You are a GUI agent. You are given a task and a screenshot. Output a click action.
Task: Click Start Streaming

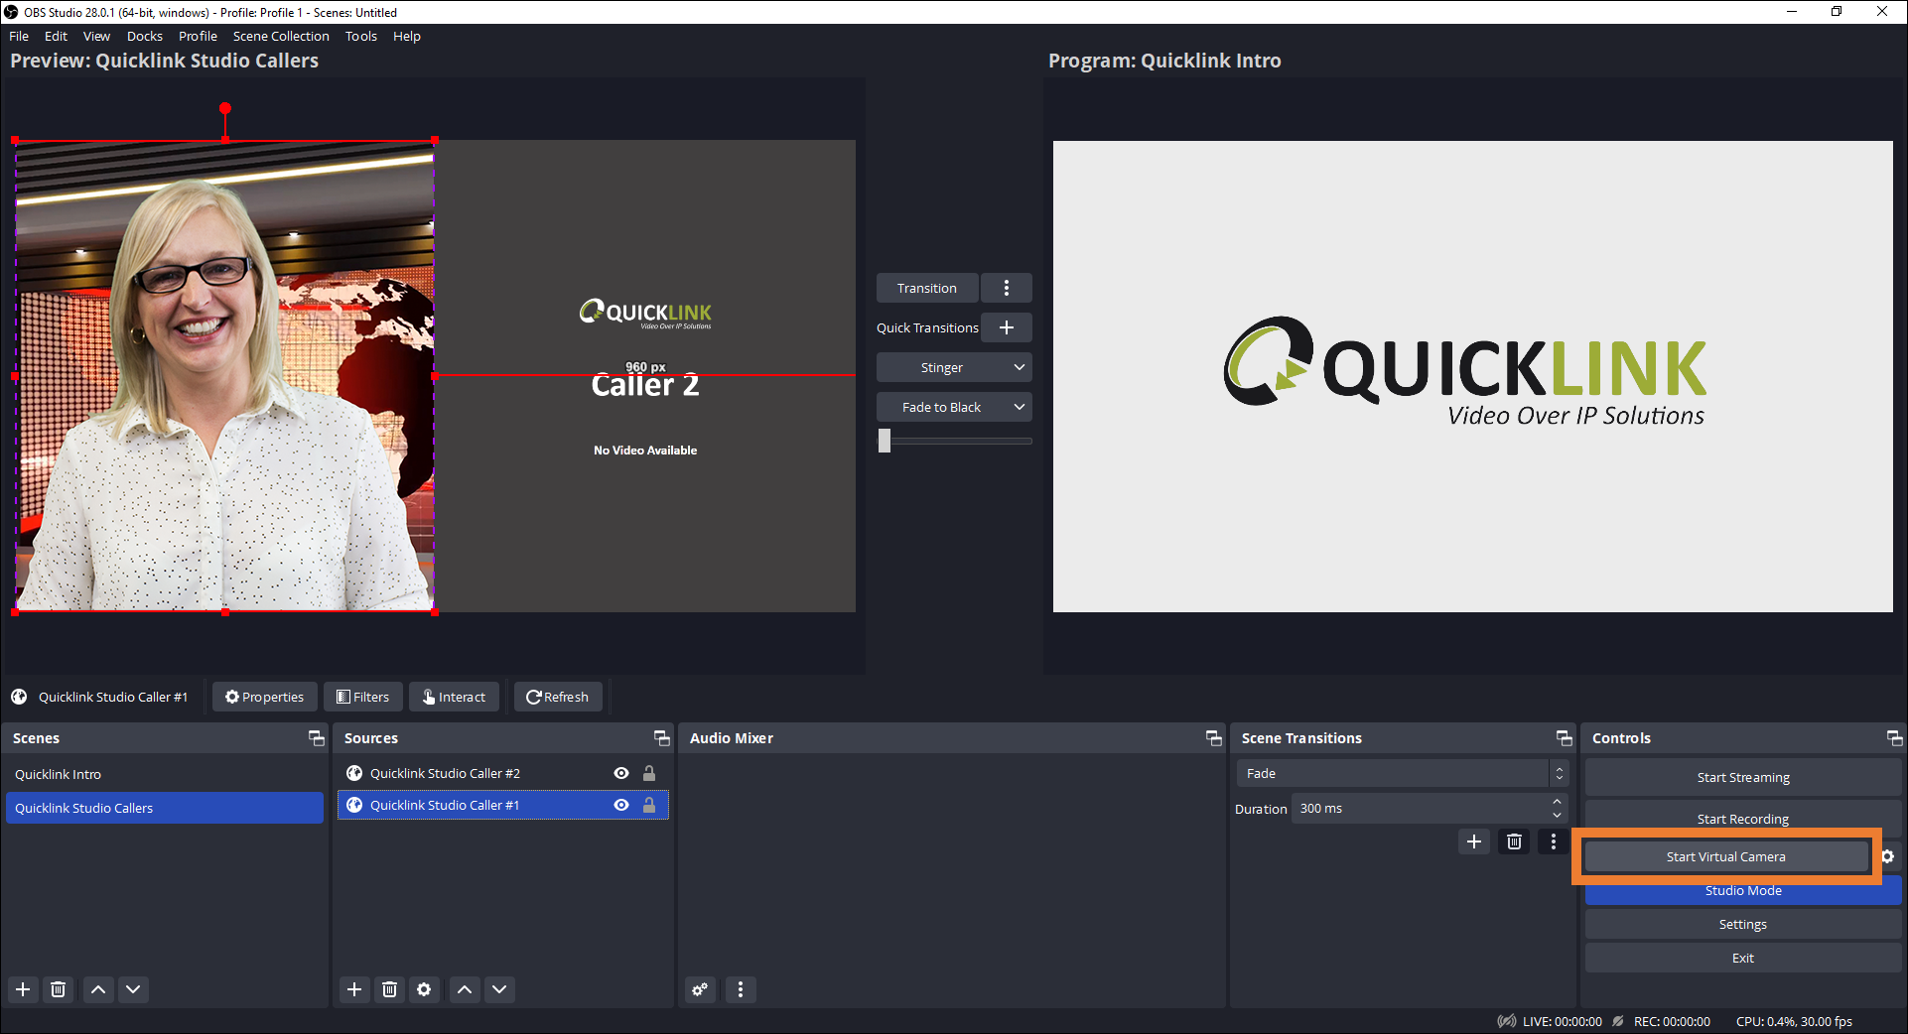[x=1743, y=777]
